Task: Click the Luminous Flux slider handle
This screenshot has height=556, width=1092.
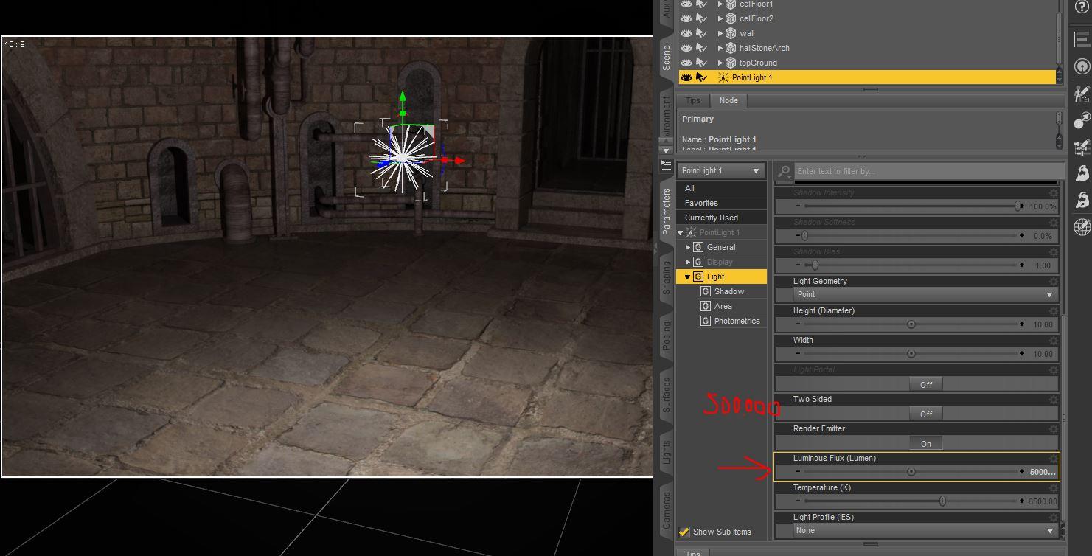Action: pyautogui.click(x=911, y=472)
